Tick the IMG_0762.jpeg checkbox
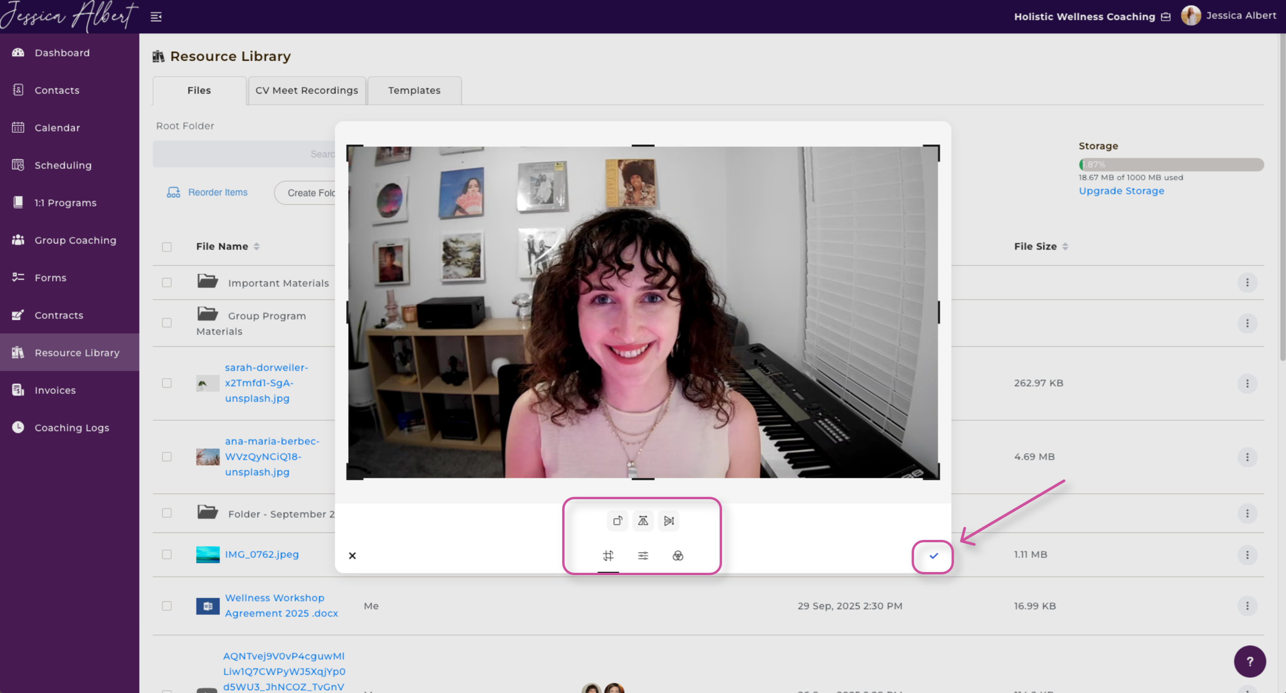This screenshot has width=1286, height=693. pos(167,554)
